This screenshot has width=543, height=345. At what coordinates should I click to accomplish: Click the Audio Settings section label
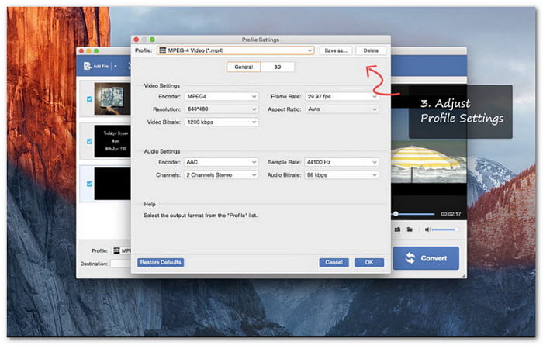(161, 151)
